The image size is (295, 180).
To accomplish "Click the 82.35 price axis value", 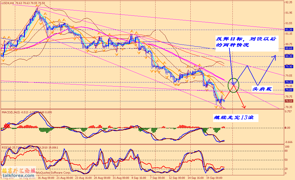I will pos(289,2).
